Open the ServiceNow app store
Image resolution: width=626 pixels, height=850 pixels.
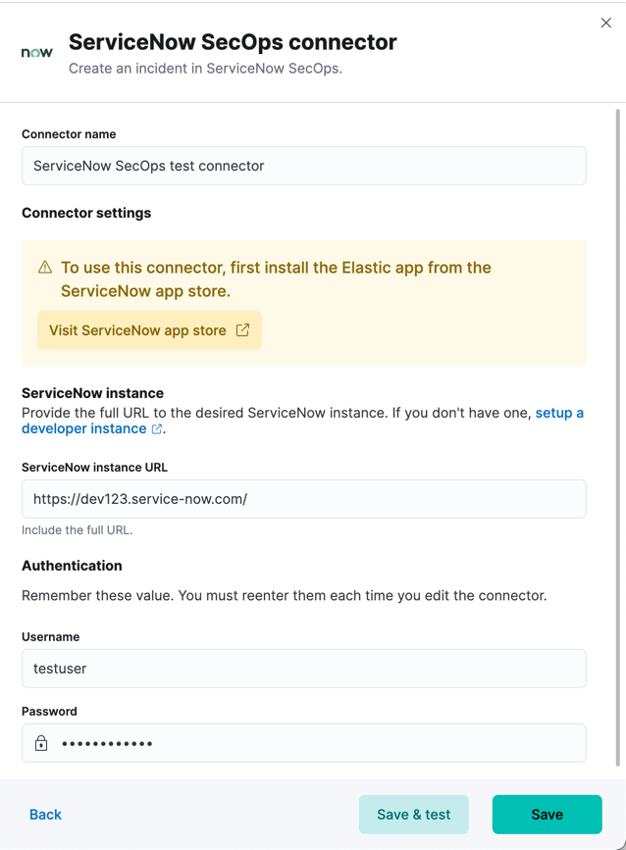pos(149,330)
